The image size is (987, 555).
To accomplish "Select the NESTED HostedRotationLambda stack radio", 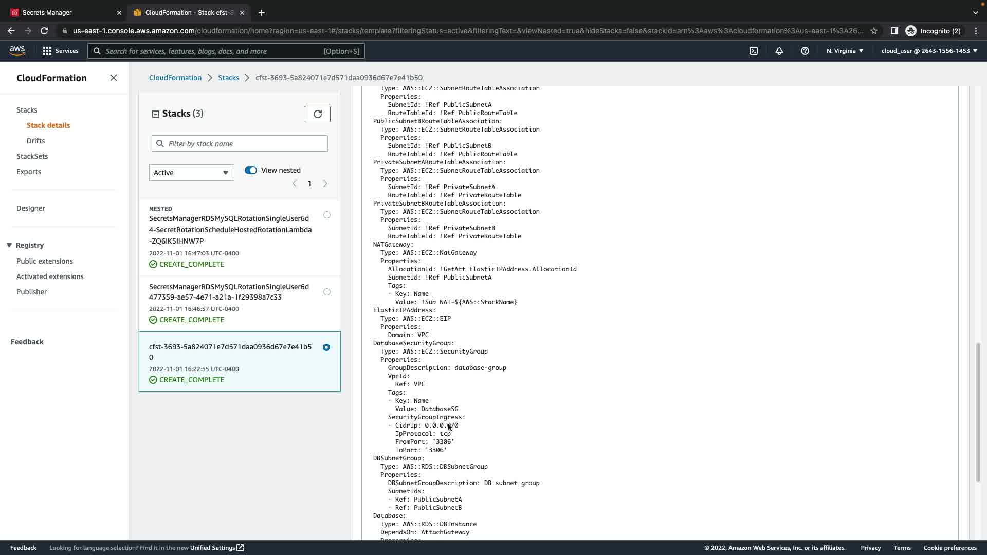I will coord(327,215).
